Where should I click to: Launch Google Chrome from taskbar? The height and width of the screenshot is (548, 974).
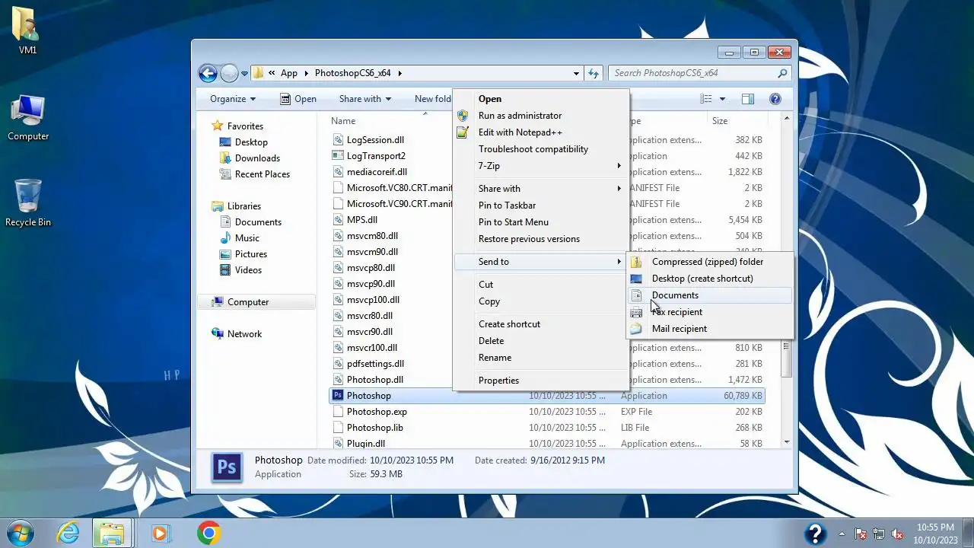click(208, 533)
